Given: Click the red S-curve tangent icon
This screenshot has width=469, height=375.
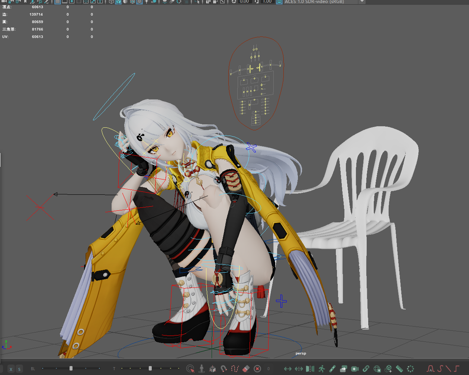Looking at the screenshot, I should pyautogui.click(x=440, y=369).
